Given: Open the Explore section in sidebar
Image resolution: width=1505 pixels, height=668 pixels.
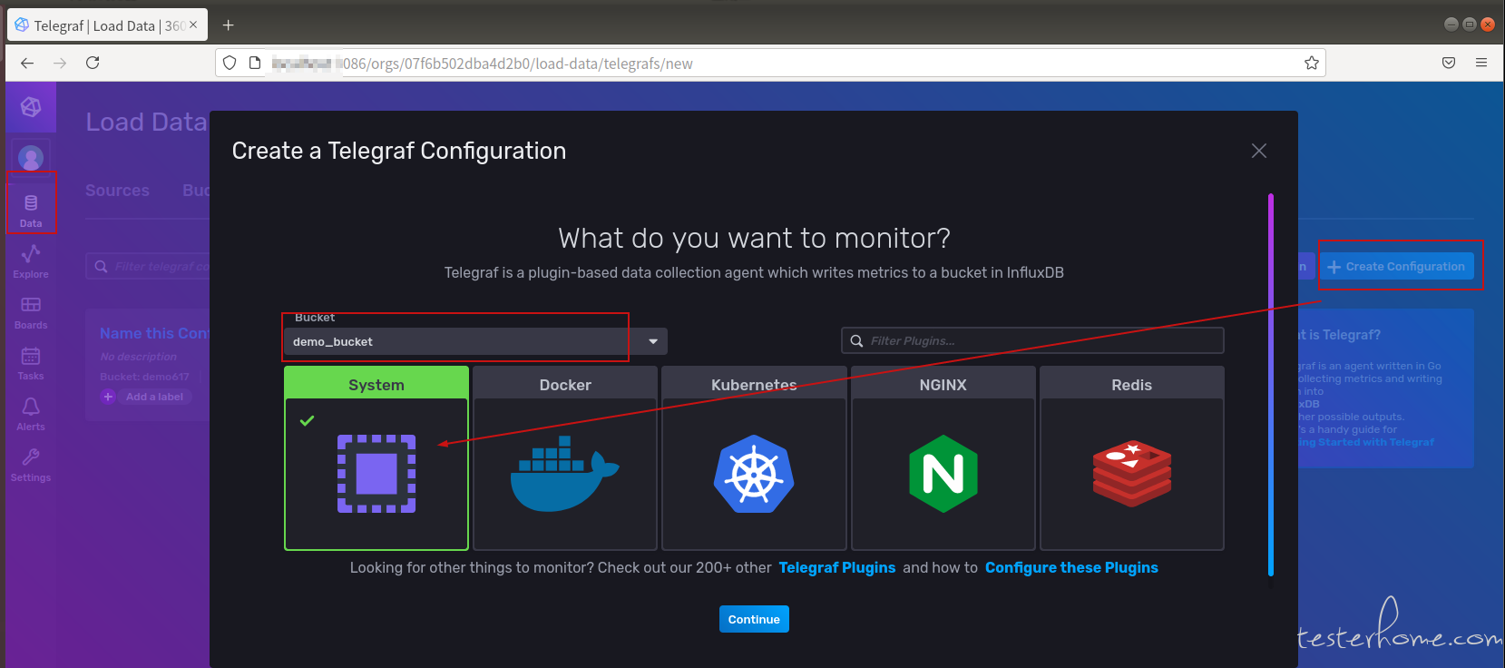Looking at the screenshot, I should click(x=31, y=260).
